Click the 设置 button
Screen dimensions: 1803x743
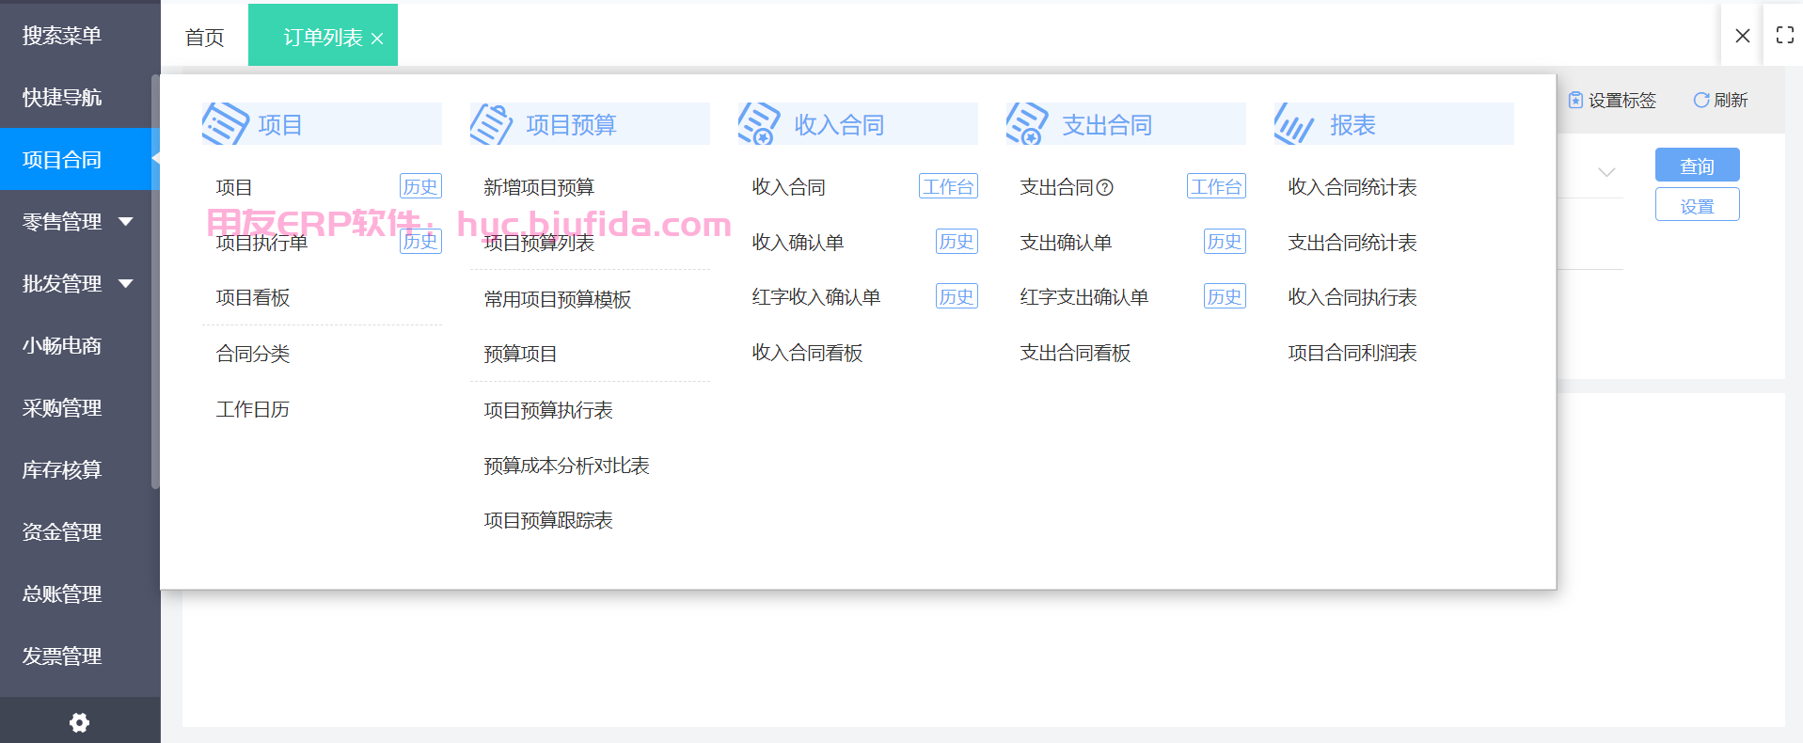tap(1697, 204)
